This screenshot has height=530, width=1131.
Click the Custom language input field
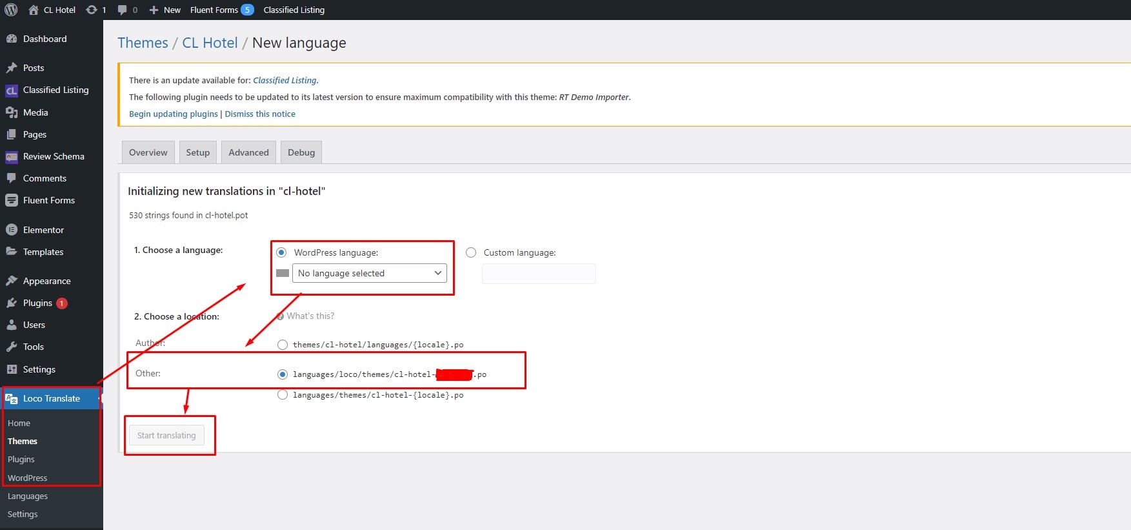pos(539,274)
